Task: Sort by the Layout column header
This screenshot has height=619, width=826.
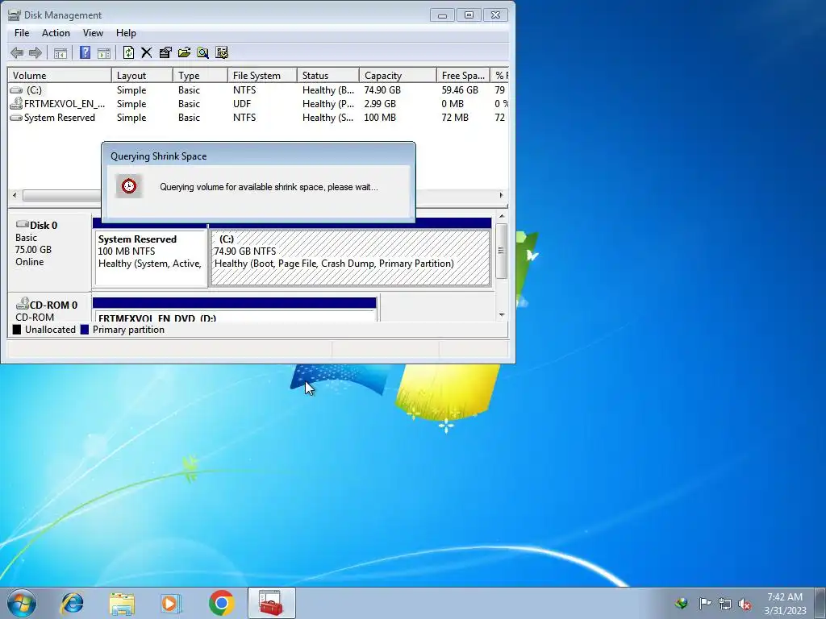Action: click(x=142, y=75)
